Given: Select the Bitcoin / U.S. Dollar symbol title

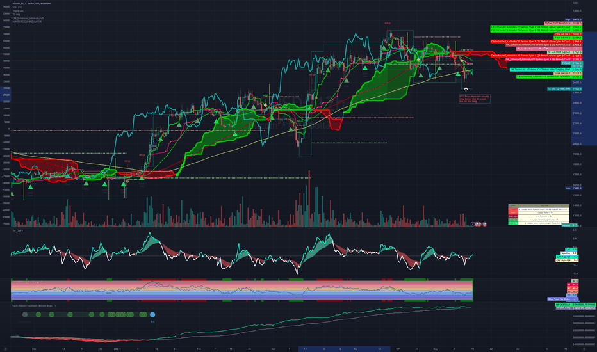Looking at the screenshot, I should pyautogui.click(x=31, y=3).
